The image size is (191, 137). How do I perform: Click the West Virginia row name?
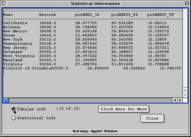19,56
